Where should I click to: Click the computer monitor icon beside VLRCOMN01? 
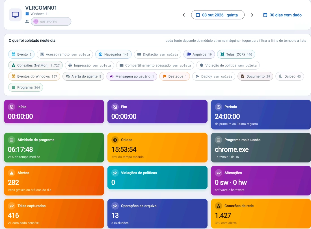point(15,15)
